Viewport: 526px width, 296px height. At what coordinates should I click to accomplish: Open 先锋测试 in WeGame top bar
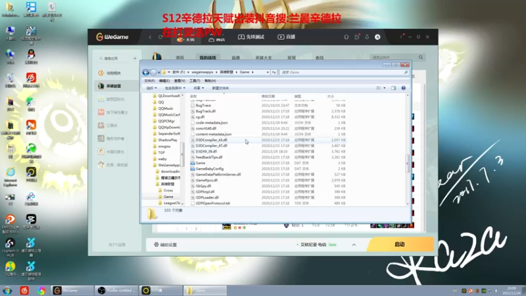(251, 37)
